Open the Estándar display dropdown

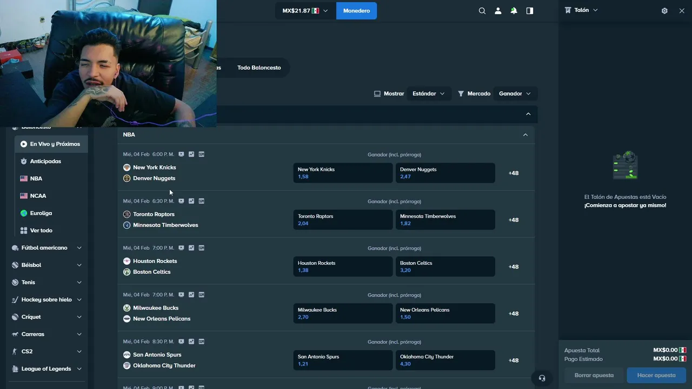pyautogui.click(x=429, y=93)
